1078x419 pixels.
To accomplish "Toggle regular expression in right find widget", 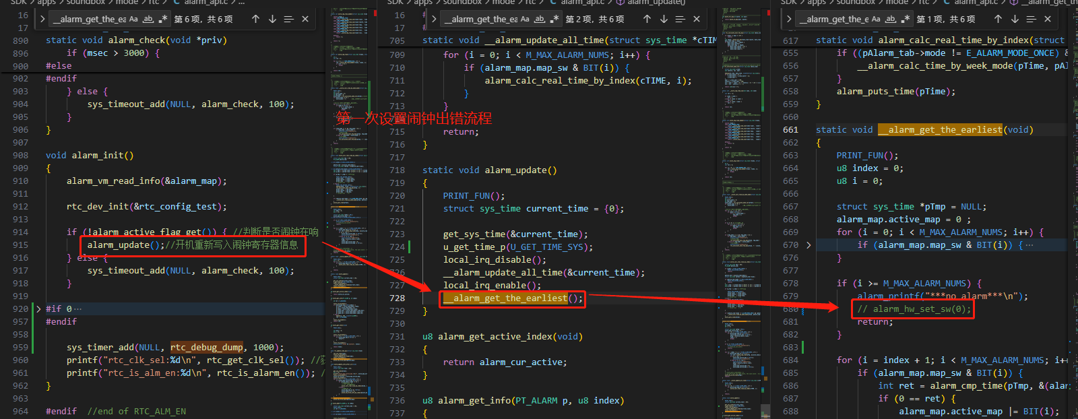I will [x=905, y=19].
